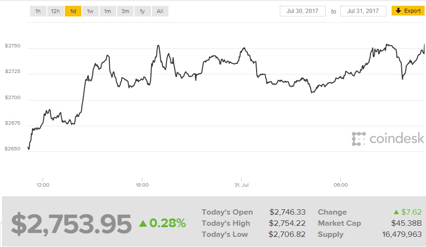Screen dimensions: 426x247
Task: Click the Jul 31, 2017 end date field
Action: pyautogui.click(x=363, y=11)
